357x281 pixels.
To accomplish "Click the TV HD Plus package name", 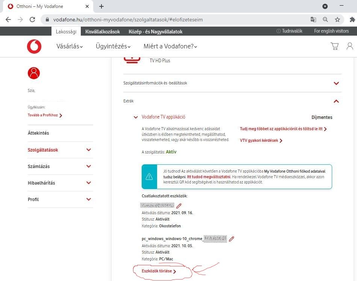I will tap(160, 60).
